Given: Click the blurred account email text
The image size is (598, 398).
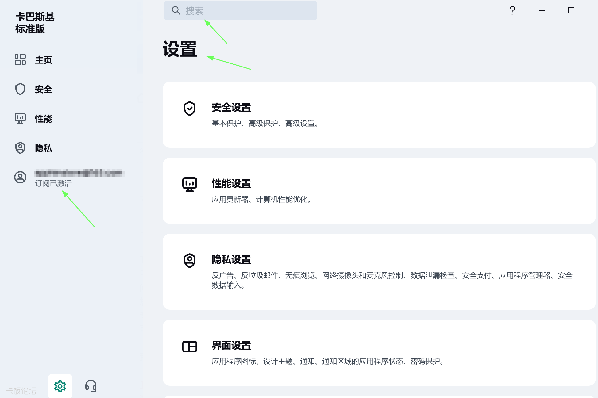Looking at the screenshot, I should point(79,173).
